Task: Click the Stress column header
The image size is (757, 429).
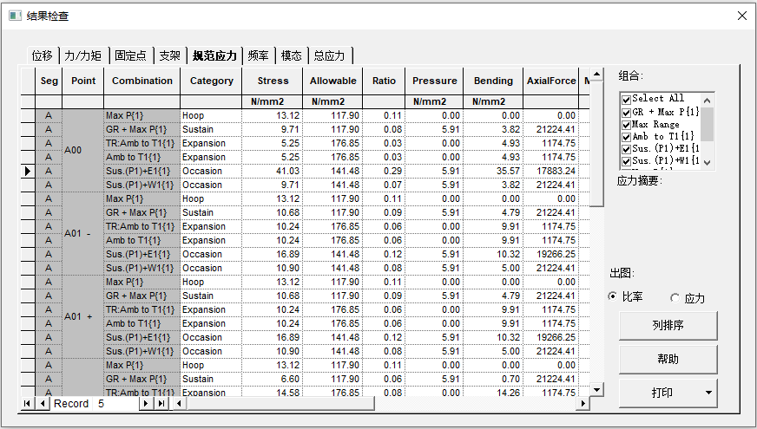Action: 273,81
